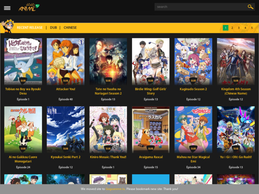Click Episode 12 under Kaginado Season 2

point(193,99)
